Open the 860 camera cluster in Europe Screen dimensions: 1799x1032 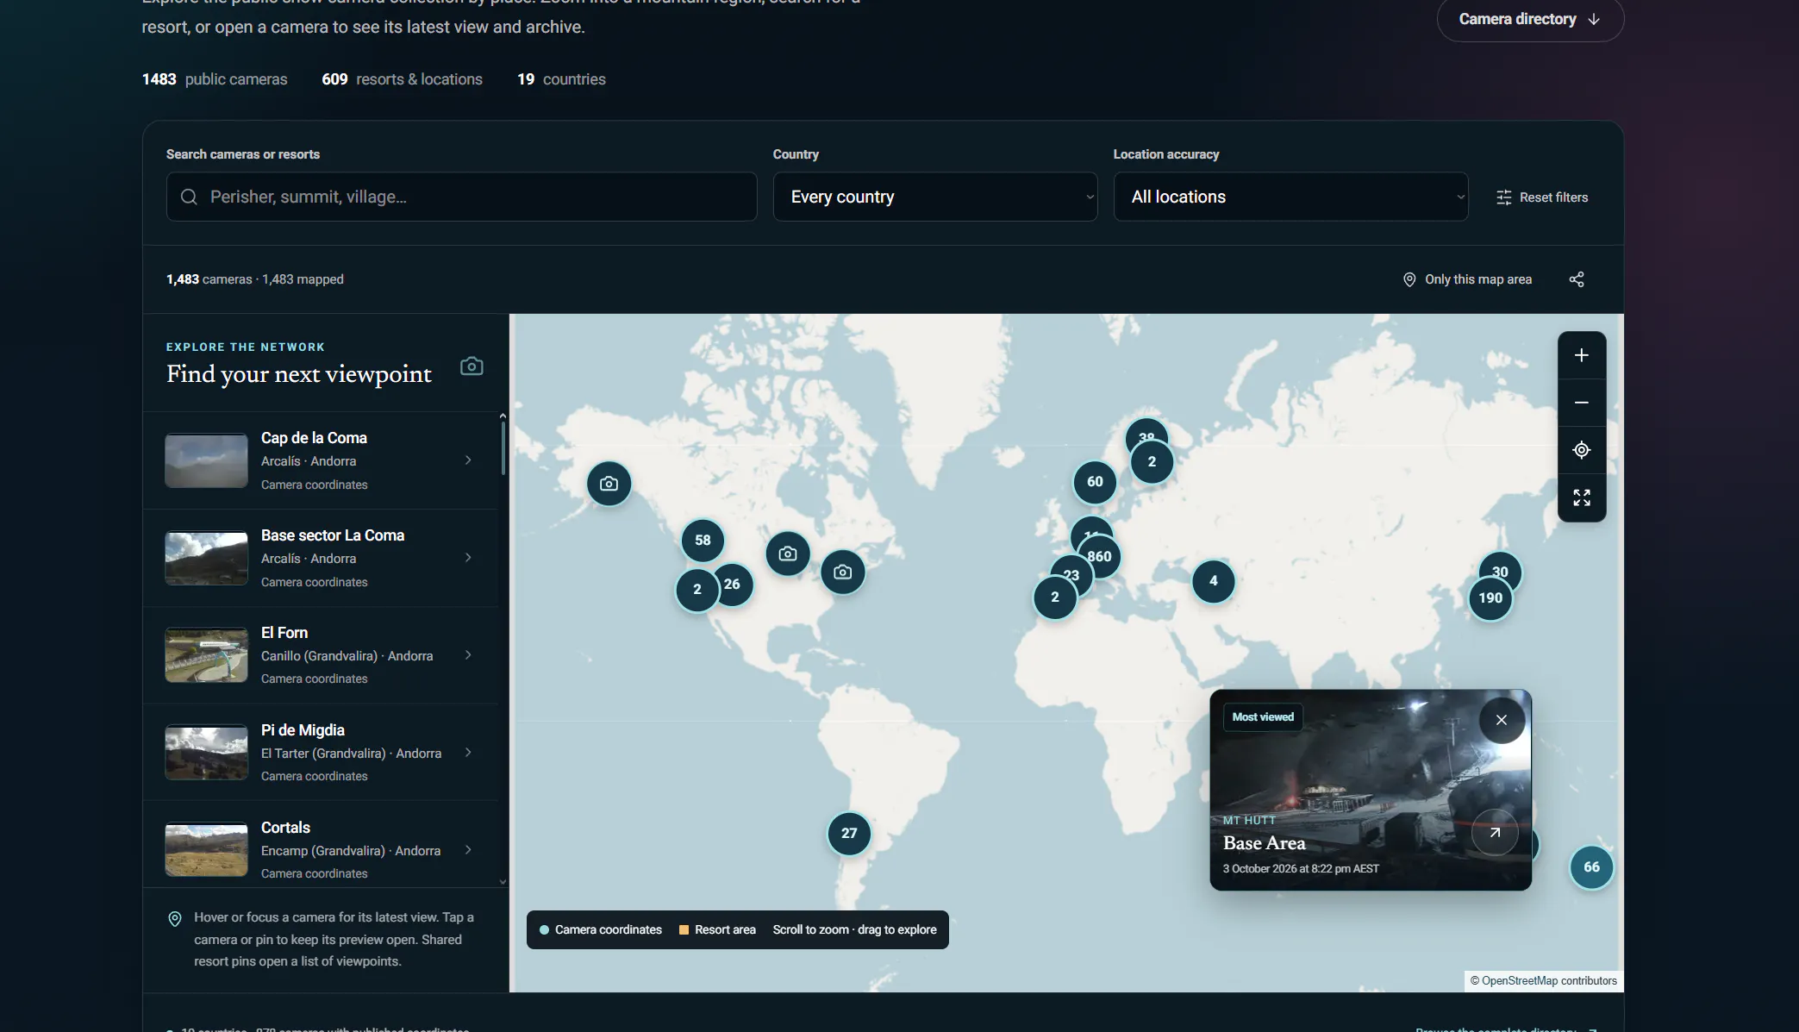1099,557
